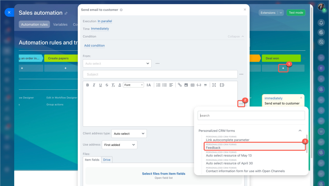Image resolution: width=329 pixels, height=186 pixels.
Task: Insert a hyperlink using the link icon
Action: coord(180,85)
